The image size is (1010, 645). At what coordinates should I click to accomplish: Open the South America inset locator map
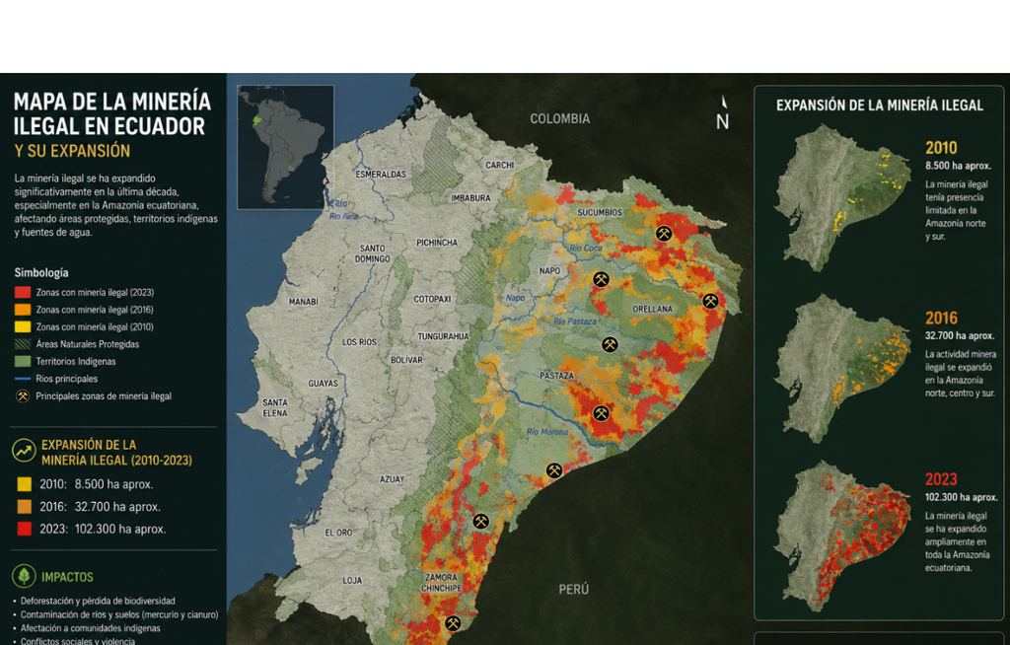(x=285, y=147)
